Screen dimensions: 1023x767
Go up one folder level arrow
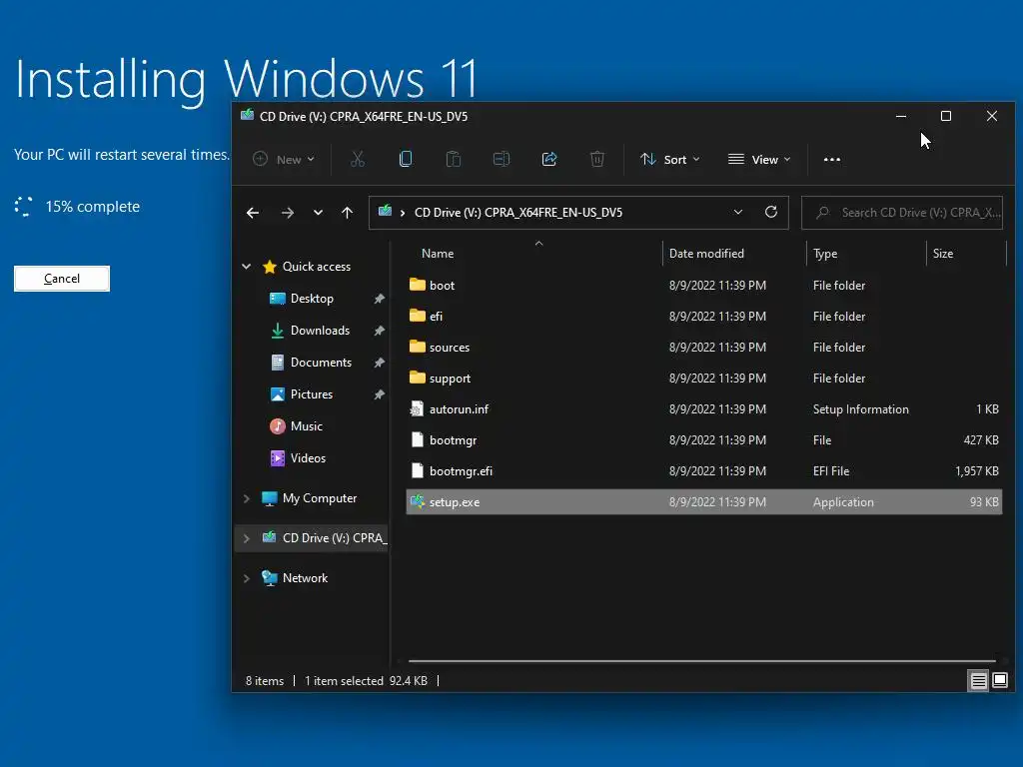pos(347,213)
